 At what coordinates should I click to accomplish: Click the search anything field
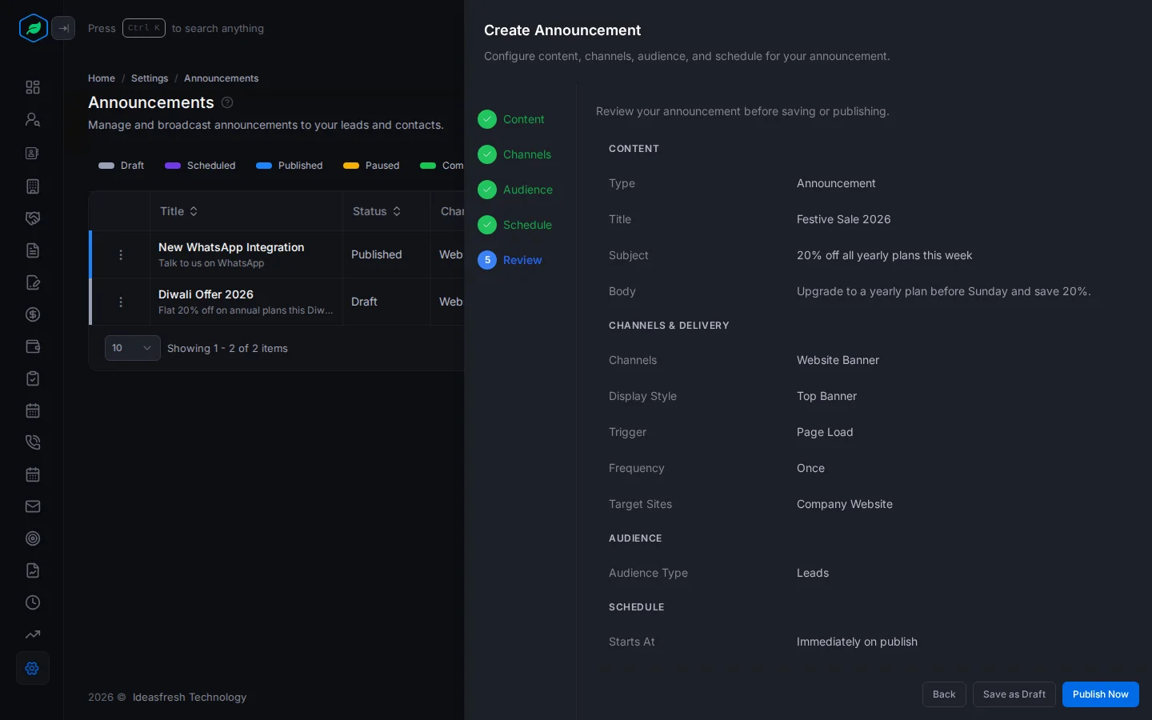[x=176, y=28]
